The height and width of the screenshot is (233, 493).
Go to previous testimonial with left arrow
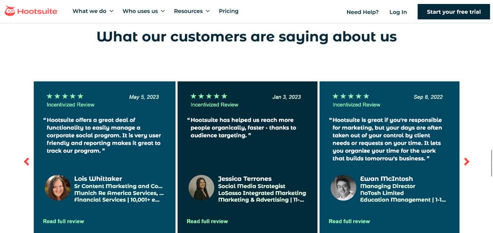(27, 162)
